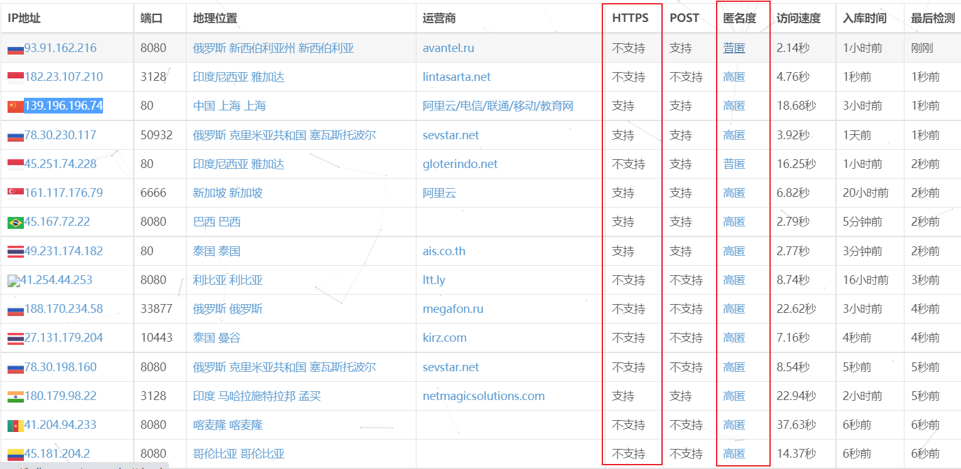
Task: Click the Indonesia flag beside 45.251.74.228
Action: point(16,164)
